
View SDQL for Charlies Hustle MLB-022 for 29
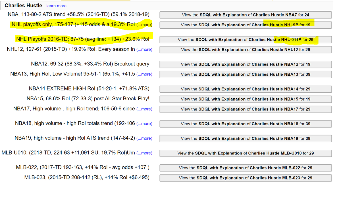click(246, 168)
